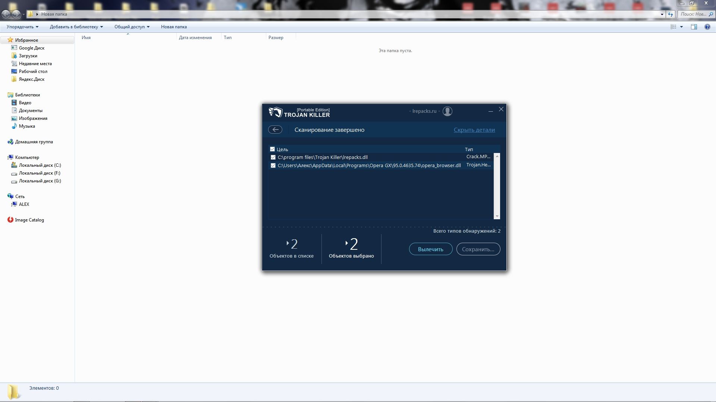The height and width of the screenshot is (402, 716).
Task: Open Google Диск in favorites
Action: 32,48
